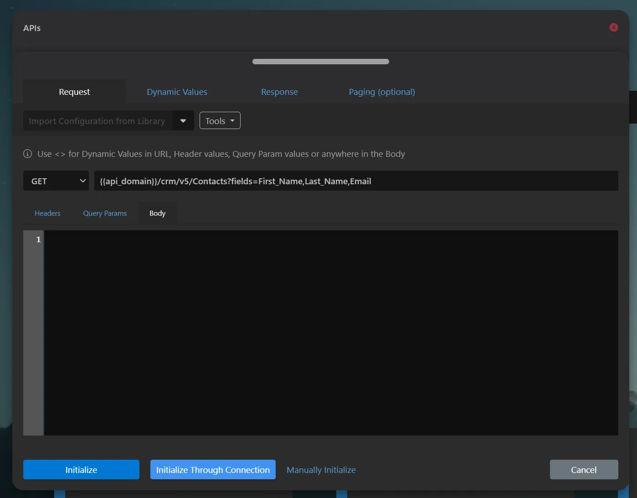Expand Import Configuration from Library arrow

pos(183,121)
